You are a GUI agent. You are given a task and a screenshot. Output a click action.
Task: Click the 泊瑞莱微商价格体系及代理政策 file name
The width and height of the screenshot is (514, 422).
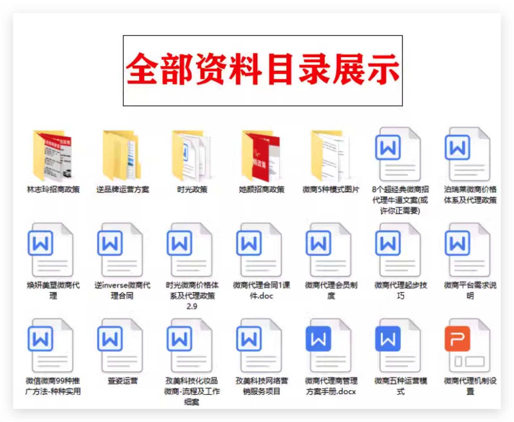(x=470, y=195)
